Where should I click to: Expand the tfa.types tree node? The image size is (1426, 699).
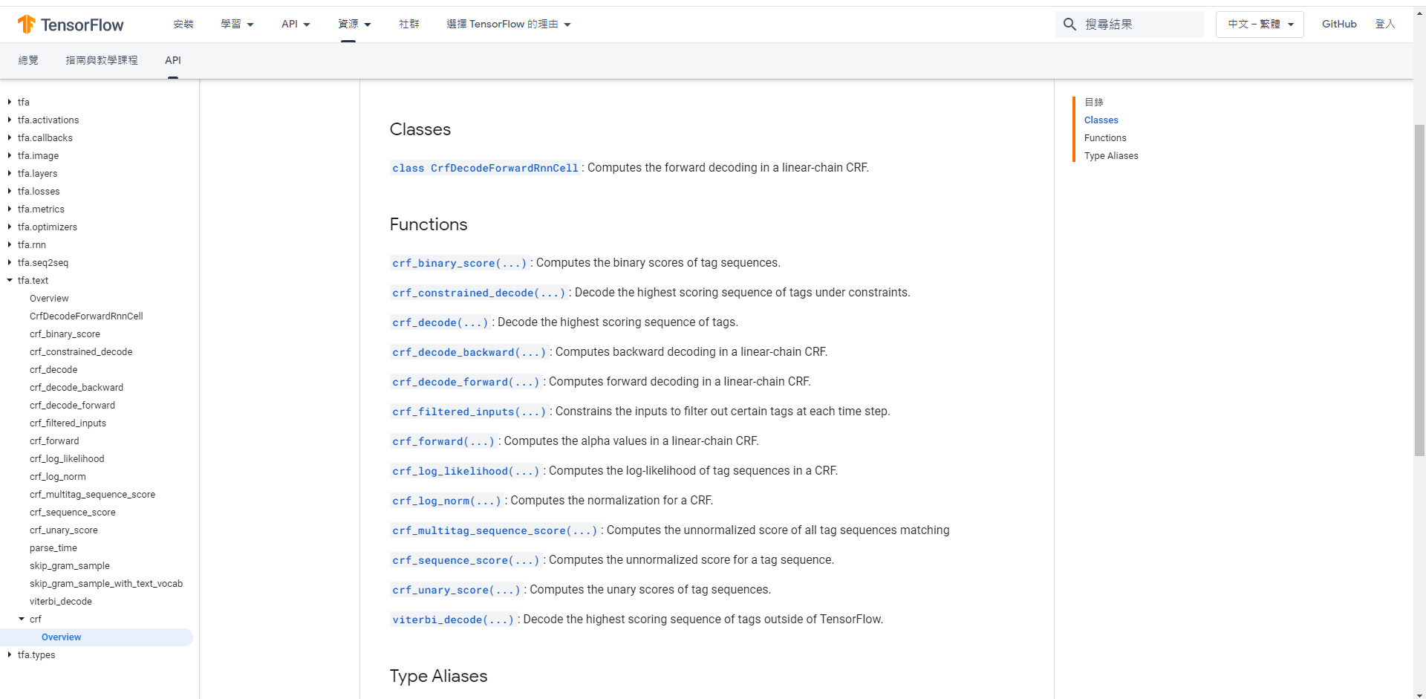(10, 654)
